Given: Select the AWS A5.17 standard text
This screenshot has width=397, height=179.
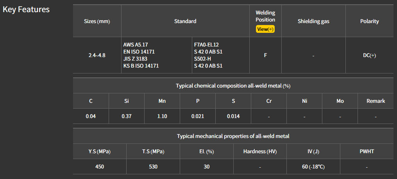Looking at the screenshot, I should [x=136, y=45].
